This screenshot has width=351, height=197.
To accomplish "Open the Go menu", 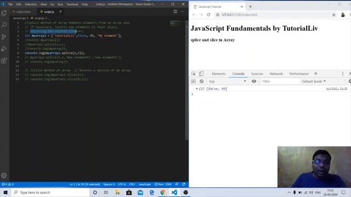I will pyautogui.click(x=52, y=4).
